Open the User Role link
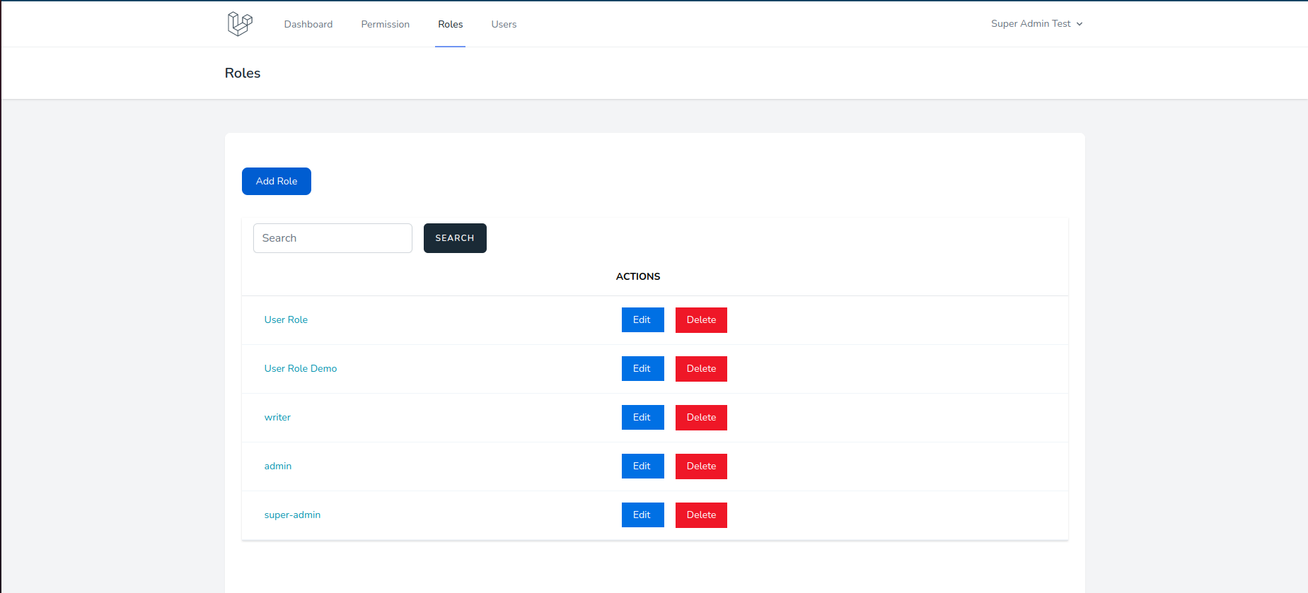 point(286,320)
